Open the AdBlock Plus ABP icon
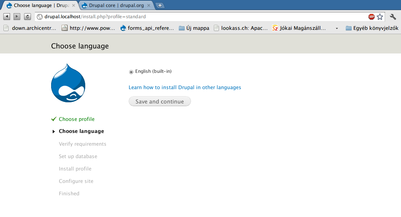The height and width of the screenshot is (217, 401). pos(371,17)
